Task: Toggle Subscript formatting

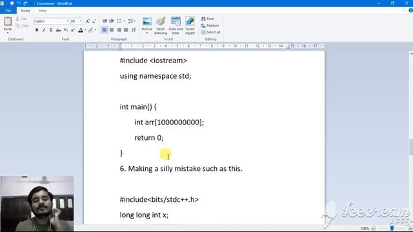Action: pyautogui.click(x=66, y=30)
